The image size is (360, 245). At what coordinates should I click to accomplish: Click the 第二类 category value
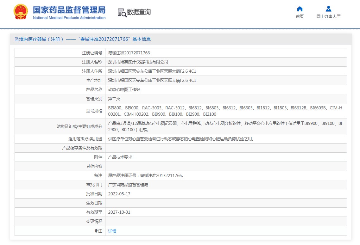point(114,99)
